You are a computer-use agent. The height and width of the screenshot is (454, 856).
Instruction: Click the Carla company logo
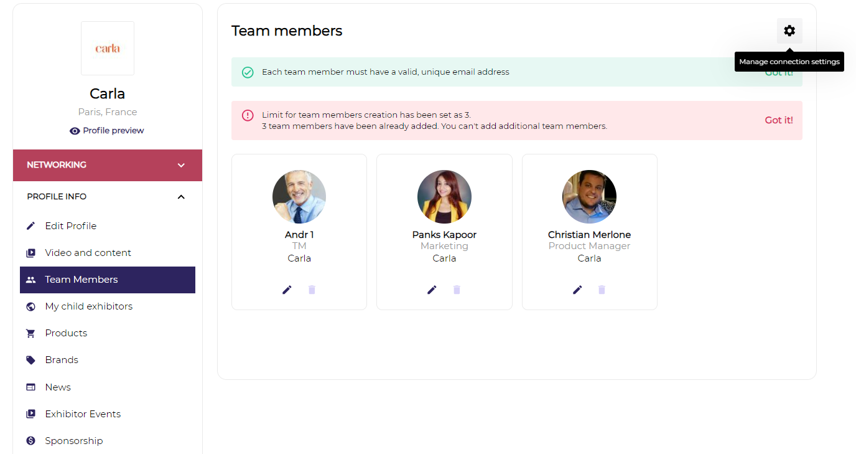108,49
